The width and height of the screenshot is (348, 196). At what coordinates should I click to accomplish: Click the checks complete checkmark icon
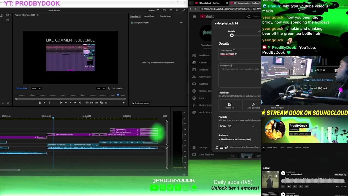coord(226,147)
